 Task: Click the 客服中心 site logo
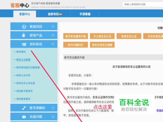[x=20, y=5]
